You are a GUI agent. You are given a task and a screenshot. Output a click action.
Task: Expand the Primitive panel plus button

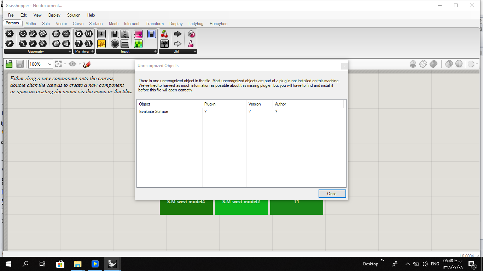pos(92,52)
